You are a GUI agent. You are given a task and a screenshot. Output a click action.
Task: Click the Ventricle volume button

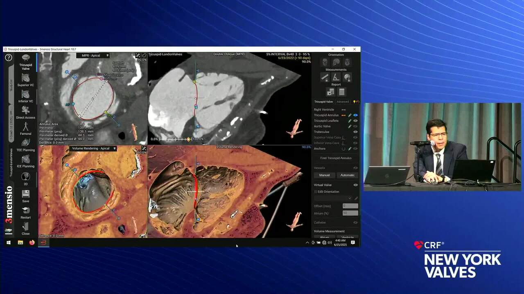pyautogui.click(x=347, y=237)
